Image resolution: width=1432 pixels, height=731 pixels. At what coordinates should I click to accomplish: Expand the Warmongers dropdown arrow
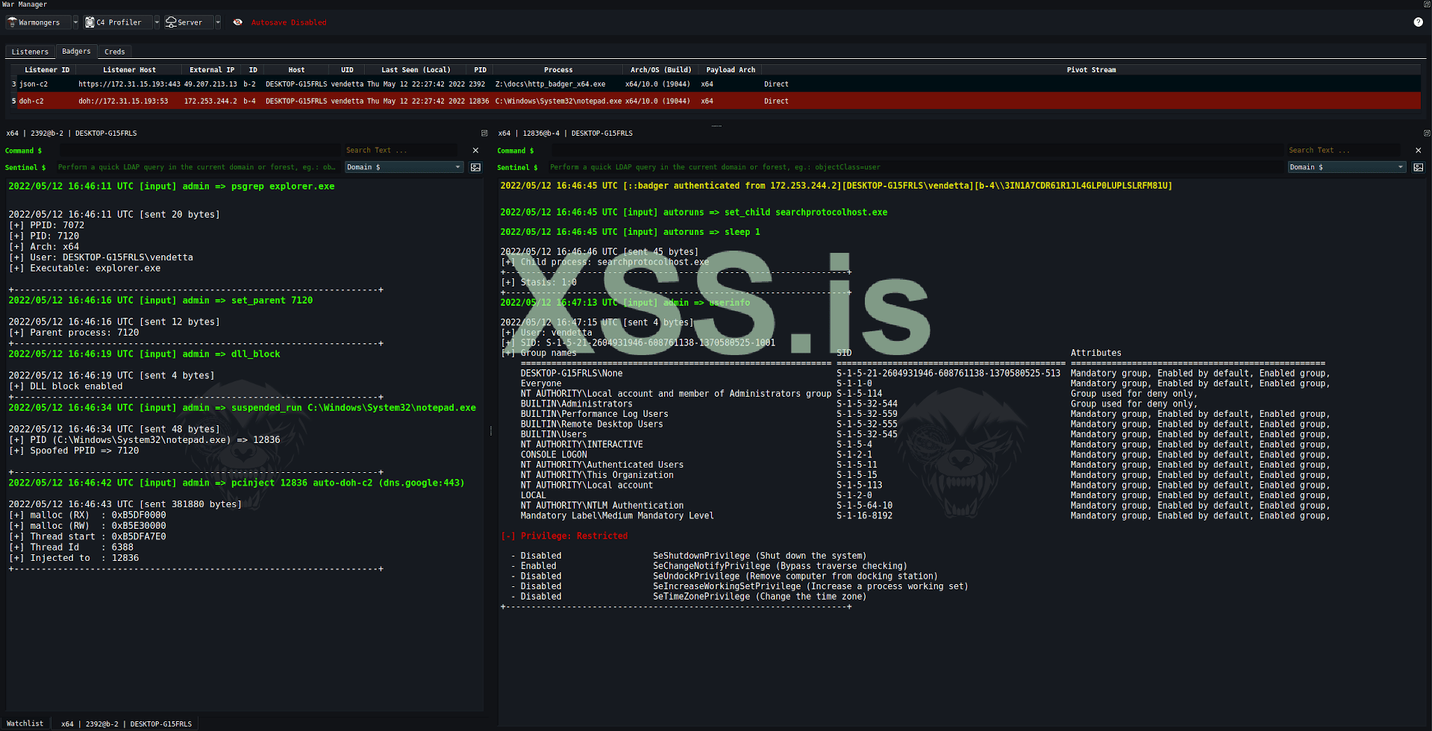point(75,22)
